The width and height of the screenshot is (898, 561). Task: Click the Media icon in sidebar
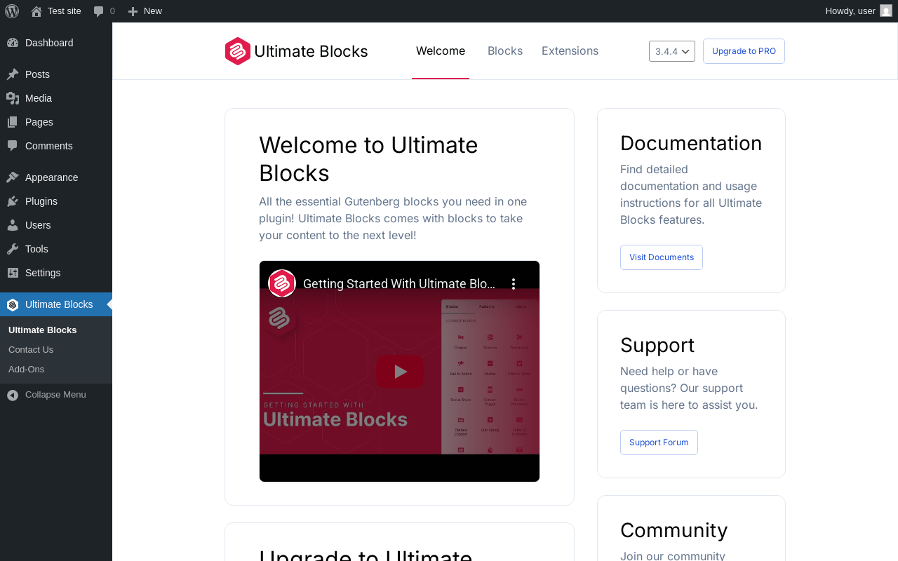click(x=13, y=98)
